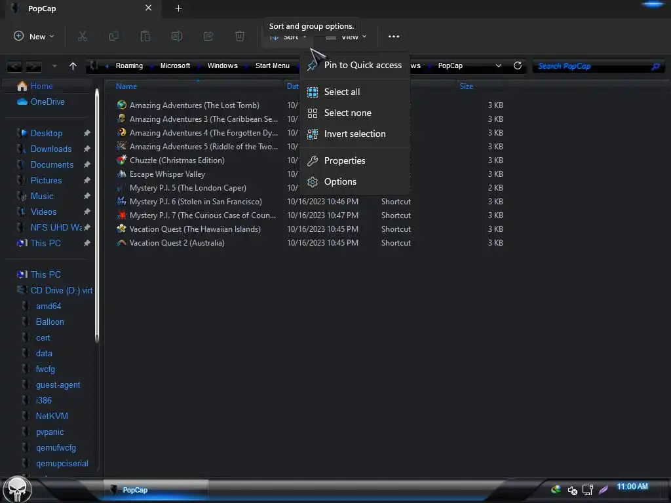
Task: Choose Select all from menu
Action: click(x=355, y=92)
